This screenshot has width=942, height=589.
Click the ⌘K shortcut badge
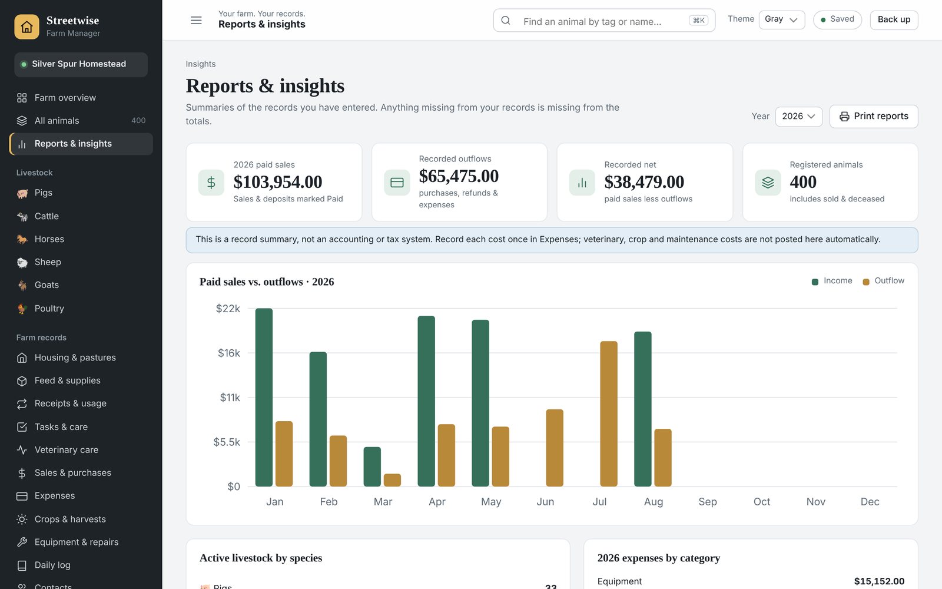coord(698,21)
